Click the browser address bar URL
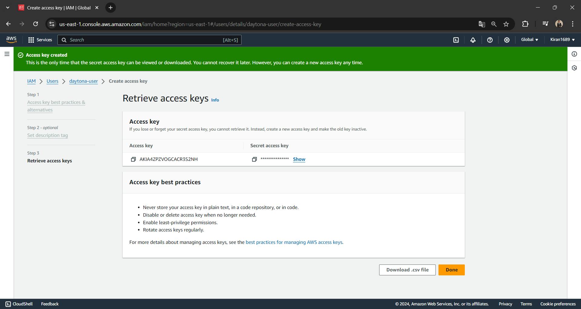581x309 pixels. tap(190, 24)
